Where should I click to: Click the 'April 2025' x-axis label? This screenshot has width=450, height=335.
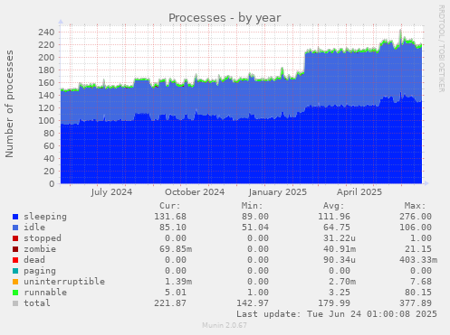click(359, 192)
